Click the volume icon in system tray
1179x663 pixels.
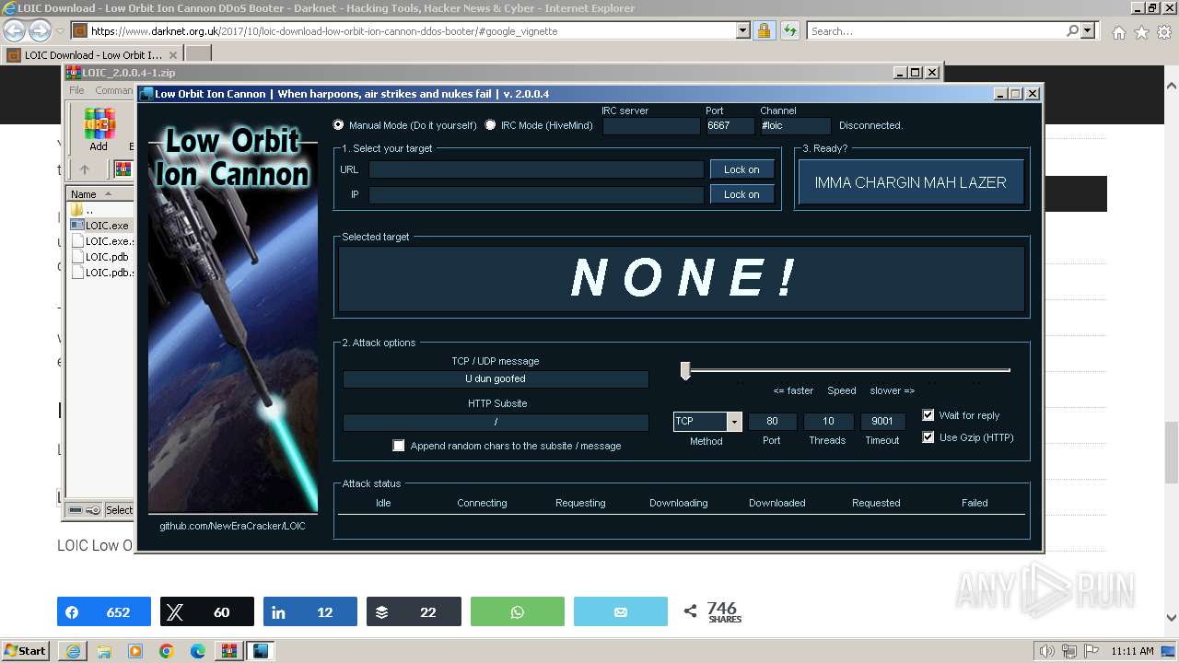coord(1048,651)
